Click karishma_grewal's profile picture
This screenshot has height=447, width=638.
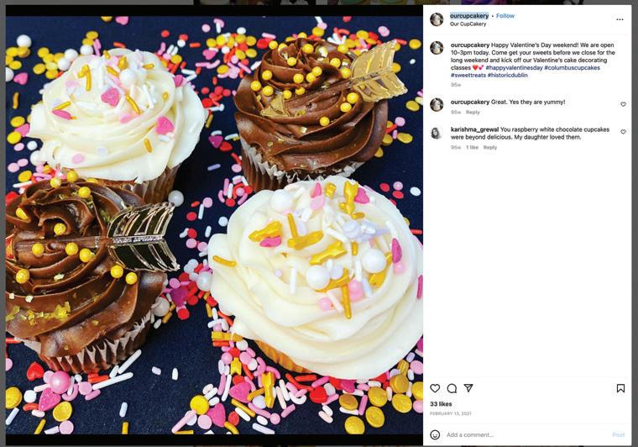click(437, 133)
